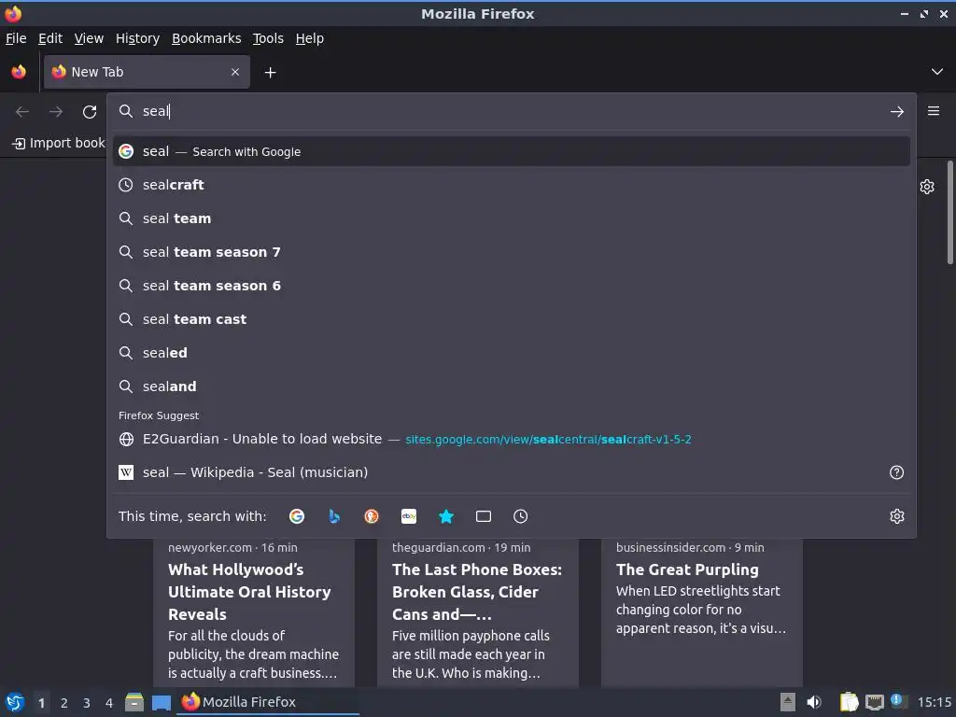Select the 'sealand' suggestion
956x717 pixels.
pos(512,386)
